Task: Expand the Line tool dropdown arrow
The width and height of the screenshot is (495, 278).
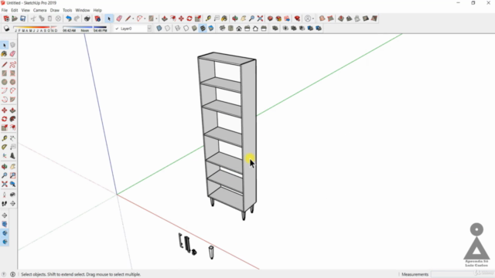Action: click(133, 19)
